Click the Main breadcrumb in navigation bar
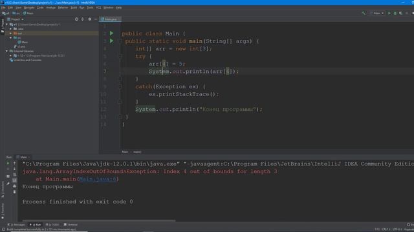Image resolution: width=414 pixels, height=232 pixels. 28,13
